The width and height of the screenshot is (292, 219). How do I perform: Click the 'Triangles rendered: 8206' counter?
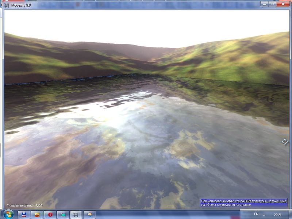click(x=24, y=206)
